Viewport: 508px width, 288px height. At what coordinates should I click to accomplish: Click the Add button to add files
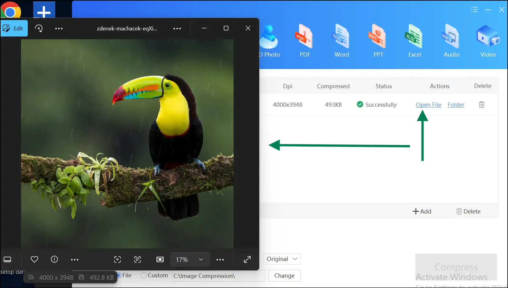422,211
